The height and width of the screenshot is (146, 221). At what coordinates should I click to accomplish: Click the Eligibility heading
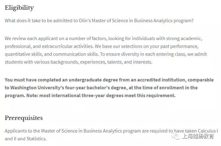point(19,8)
